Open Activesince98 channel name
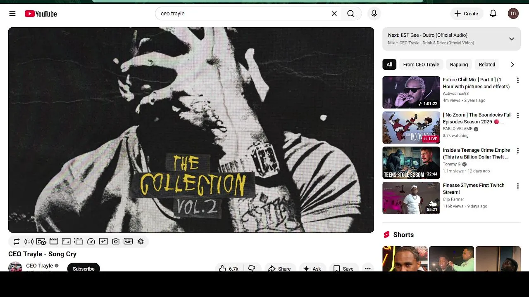 [455, 94]
